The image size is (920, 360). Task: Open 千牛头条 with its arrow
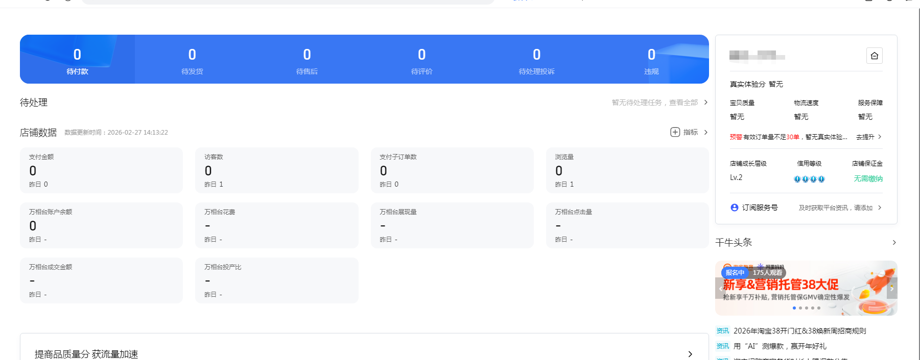(x=894, y=242)
